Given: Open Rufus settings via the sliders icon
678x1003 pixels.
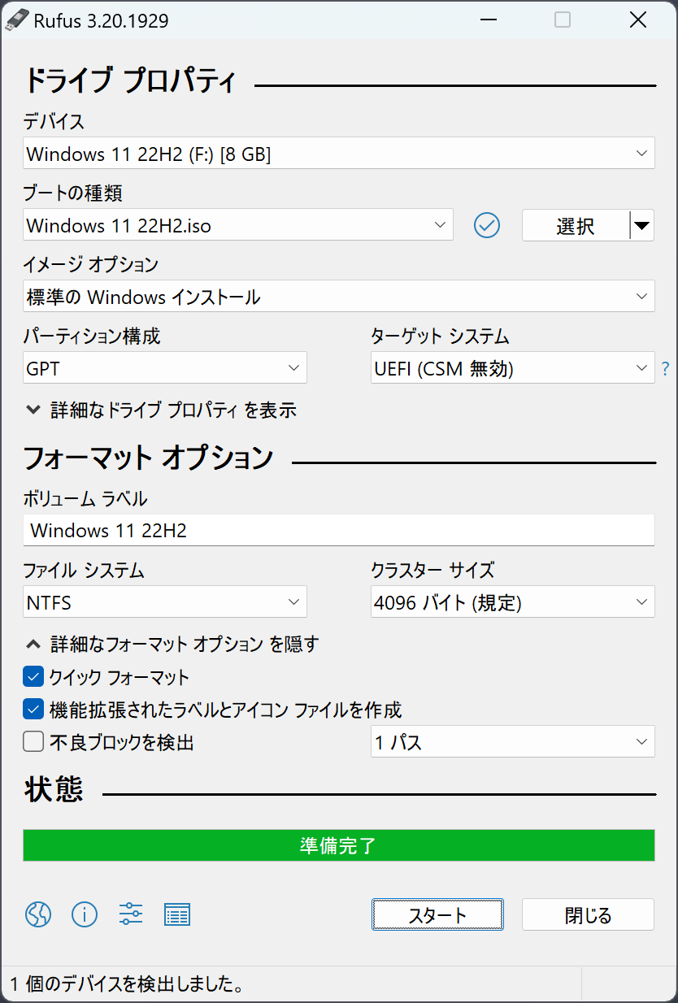Looking at the screenshot, I should [130, 914].
